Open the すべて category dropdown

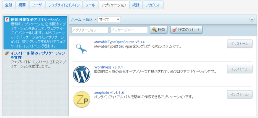click(109, 20)
